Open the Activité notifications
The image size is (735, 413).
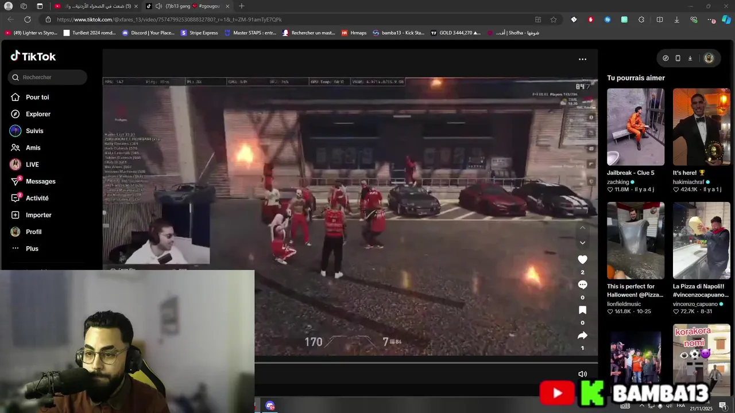coord(29,198)
